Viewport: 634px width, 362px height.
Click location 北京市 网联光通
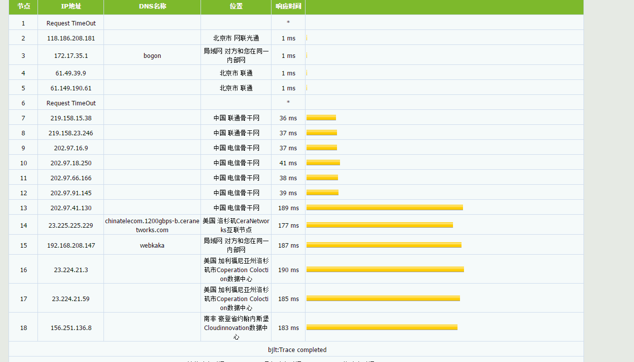(236, 38)
